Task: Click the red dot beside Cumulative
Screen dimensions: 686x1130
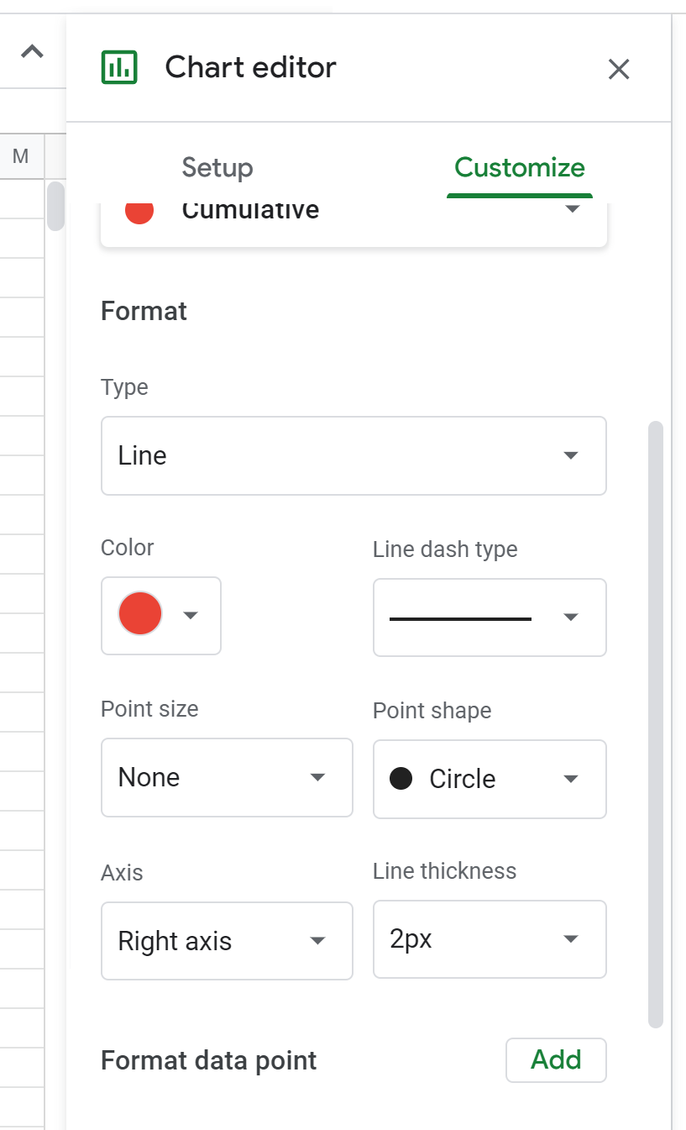Action: coord(139,212)
